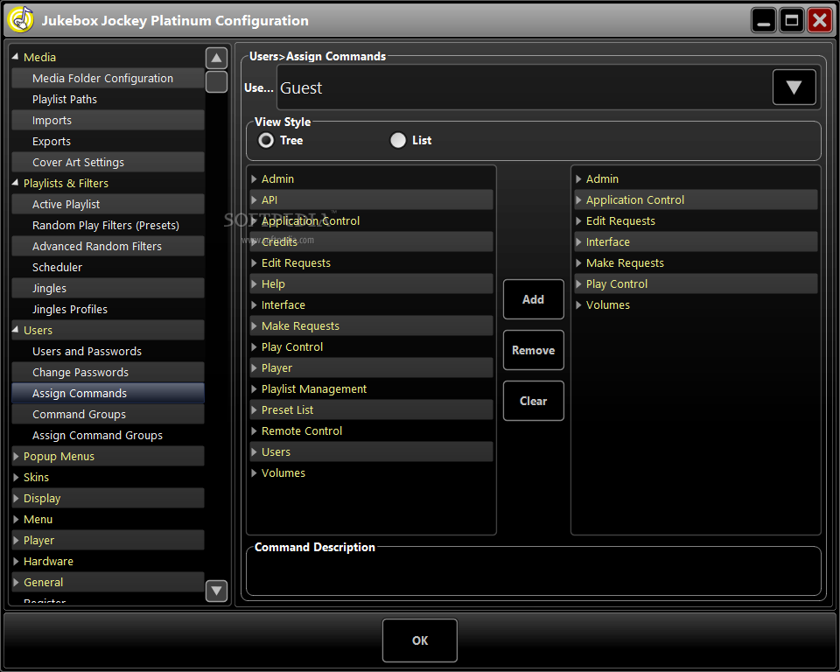Open Command Groups
840x672 pixels.
coord(108,414)
